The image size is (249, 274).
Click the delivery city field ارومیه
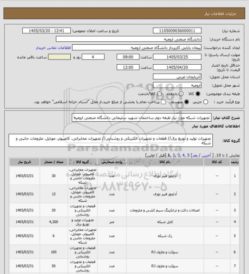177,85
